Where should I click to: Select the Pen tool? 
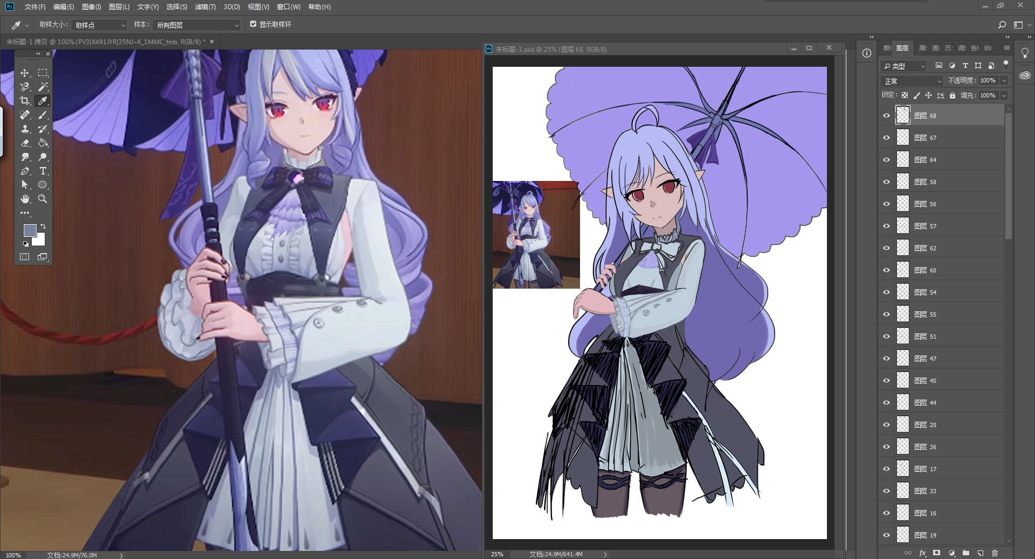[x=25, y=171]
